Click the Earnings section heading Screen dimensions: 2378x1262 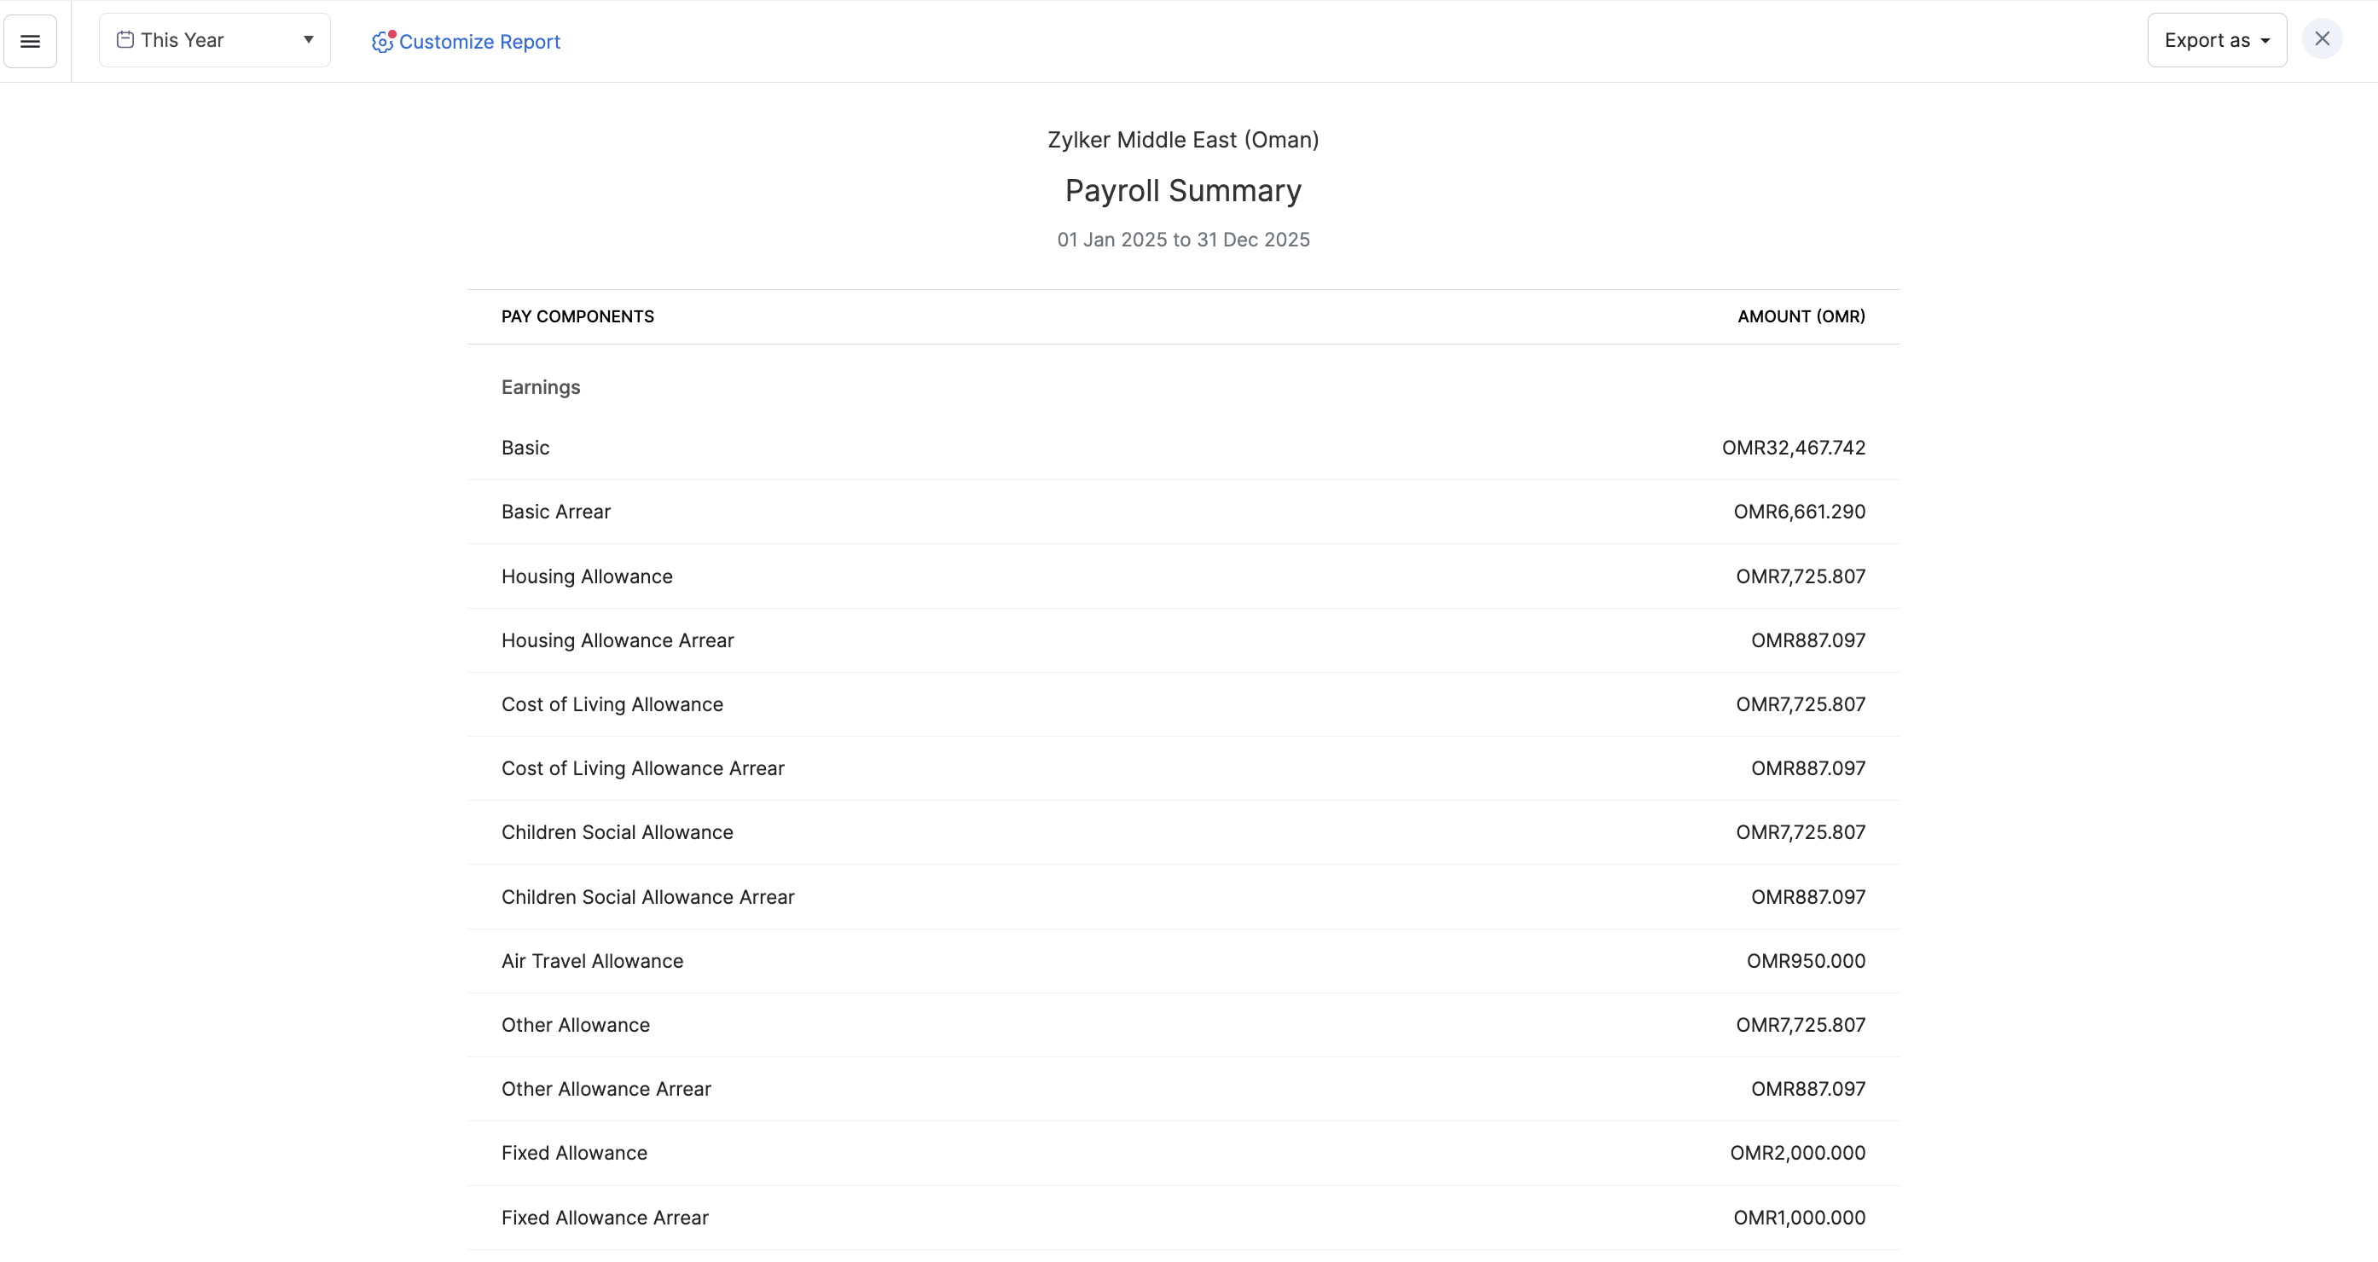point(540,387)
